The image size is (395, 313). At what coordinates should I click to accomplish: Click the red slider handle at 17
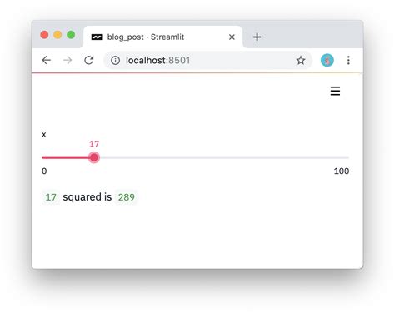94,157
